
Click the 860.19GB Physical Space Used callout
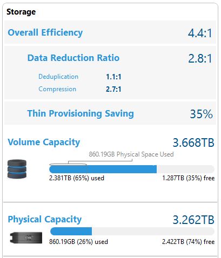tap(131, 154)
